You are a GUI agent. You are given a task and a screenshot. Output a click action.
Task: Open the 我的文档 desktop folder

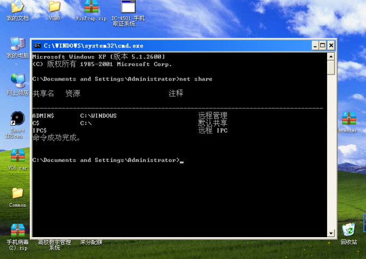tap(17, 7)
